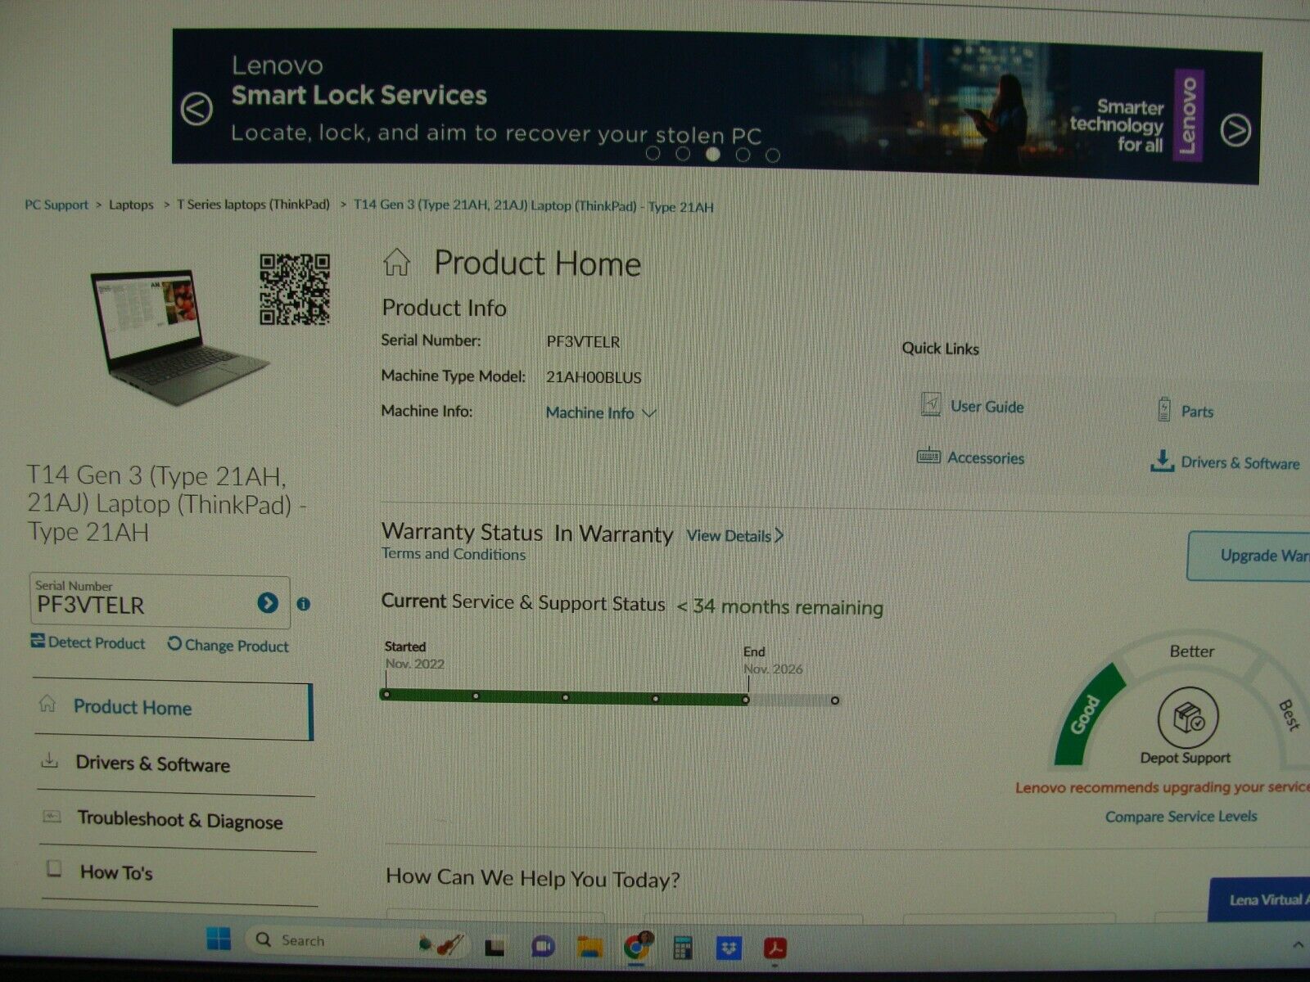The height and width of the screenshot is (982, 1310).
Task: Open the Windows Start menu
Action: coord(219,939)
